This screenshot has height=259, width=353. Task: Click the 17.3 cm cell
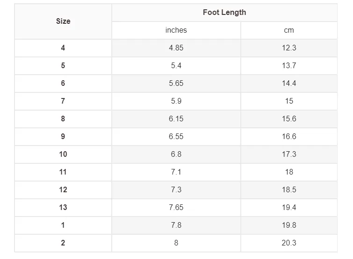click(x=289, y=154)
